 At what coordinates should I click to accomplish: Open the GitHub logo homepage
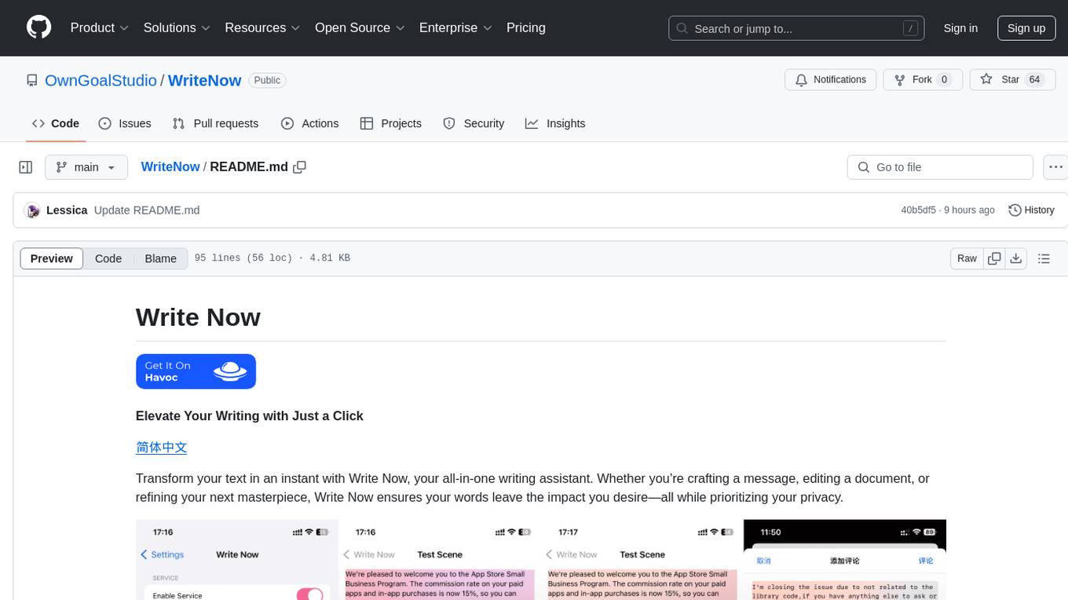tap(38, 27)
